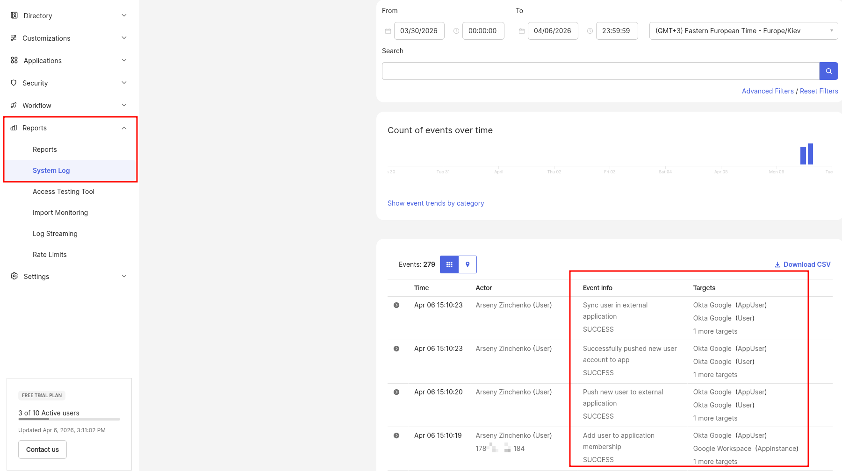
Task: Collapse the Reports section chevron
Action: 124,128
